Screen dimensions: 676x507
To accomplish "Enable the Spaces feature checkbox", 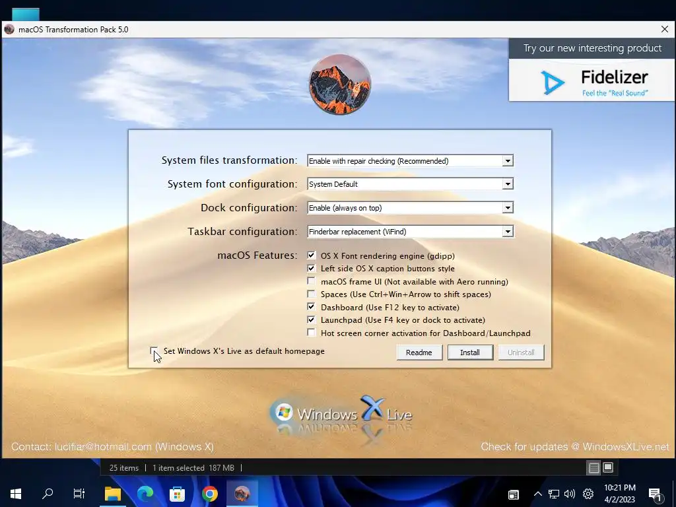I will click(312, 294).
